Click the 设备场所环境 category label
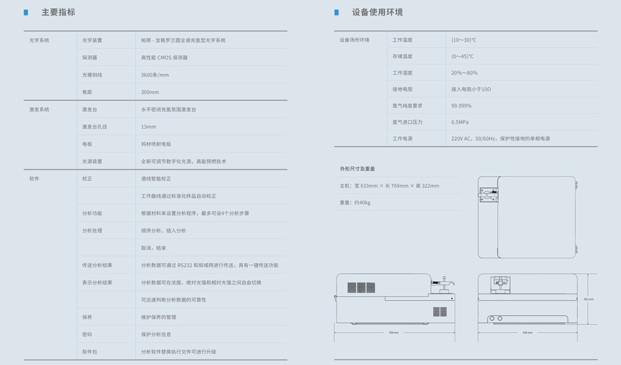 click(354, 40)
